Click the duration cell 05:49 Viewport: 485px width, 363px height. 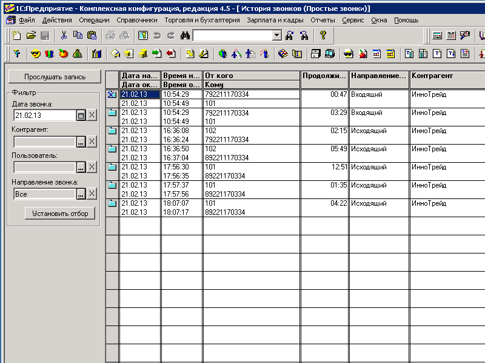click(324, 149)
